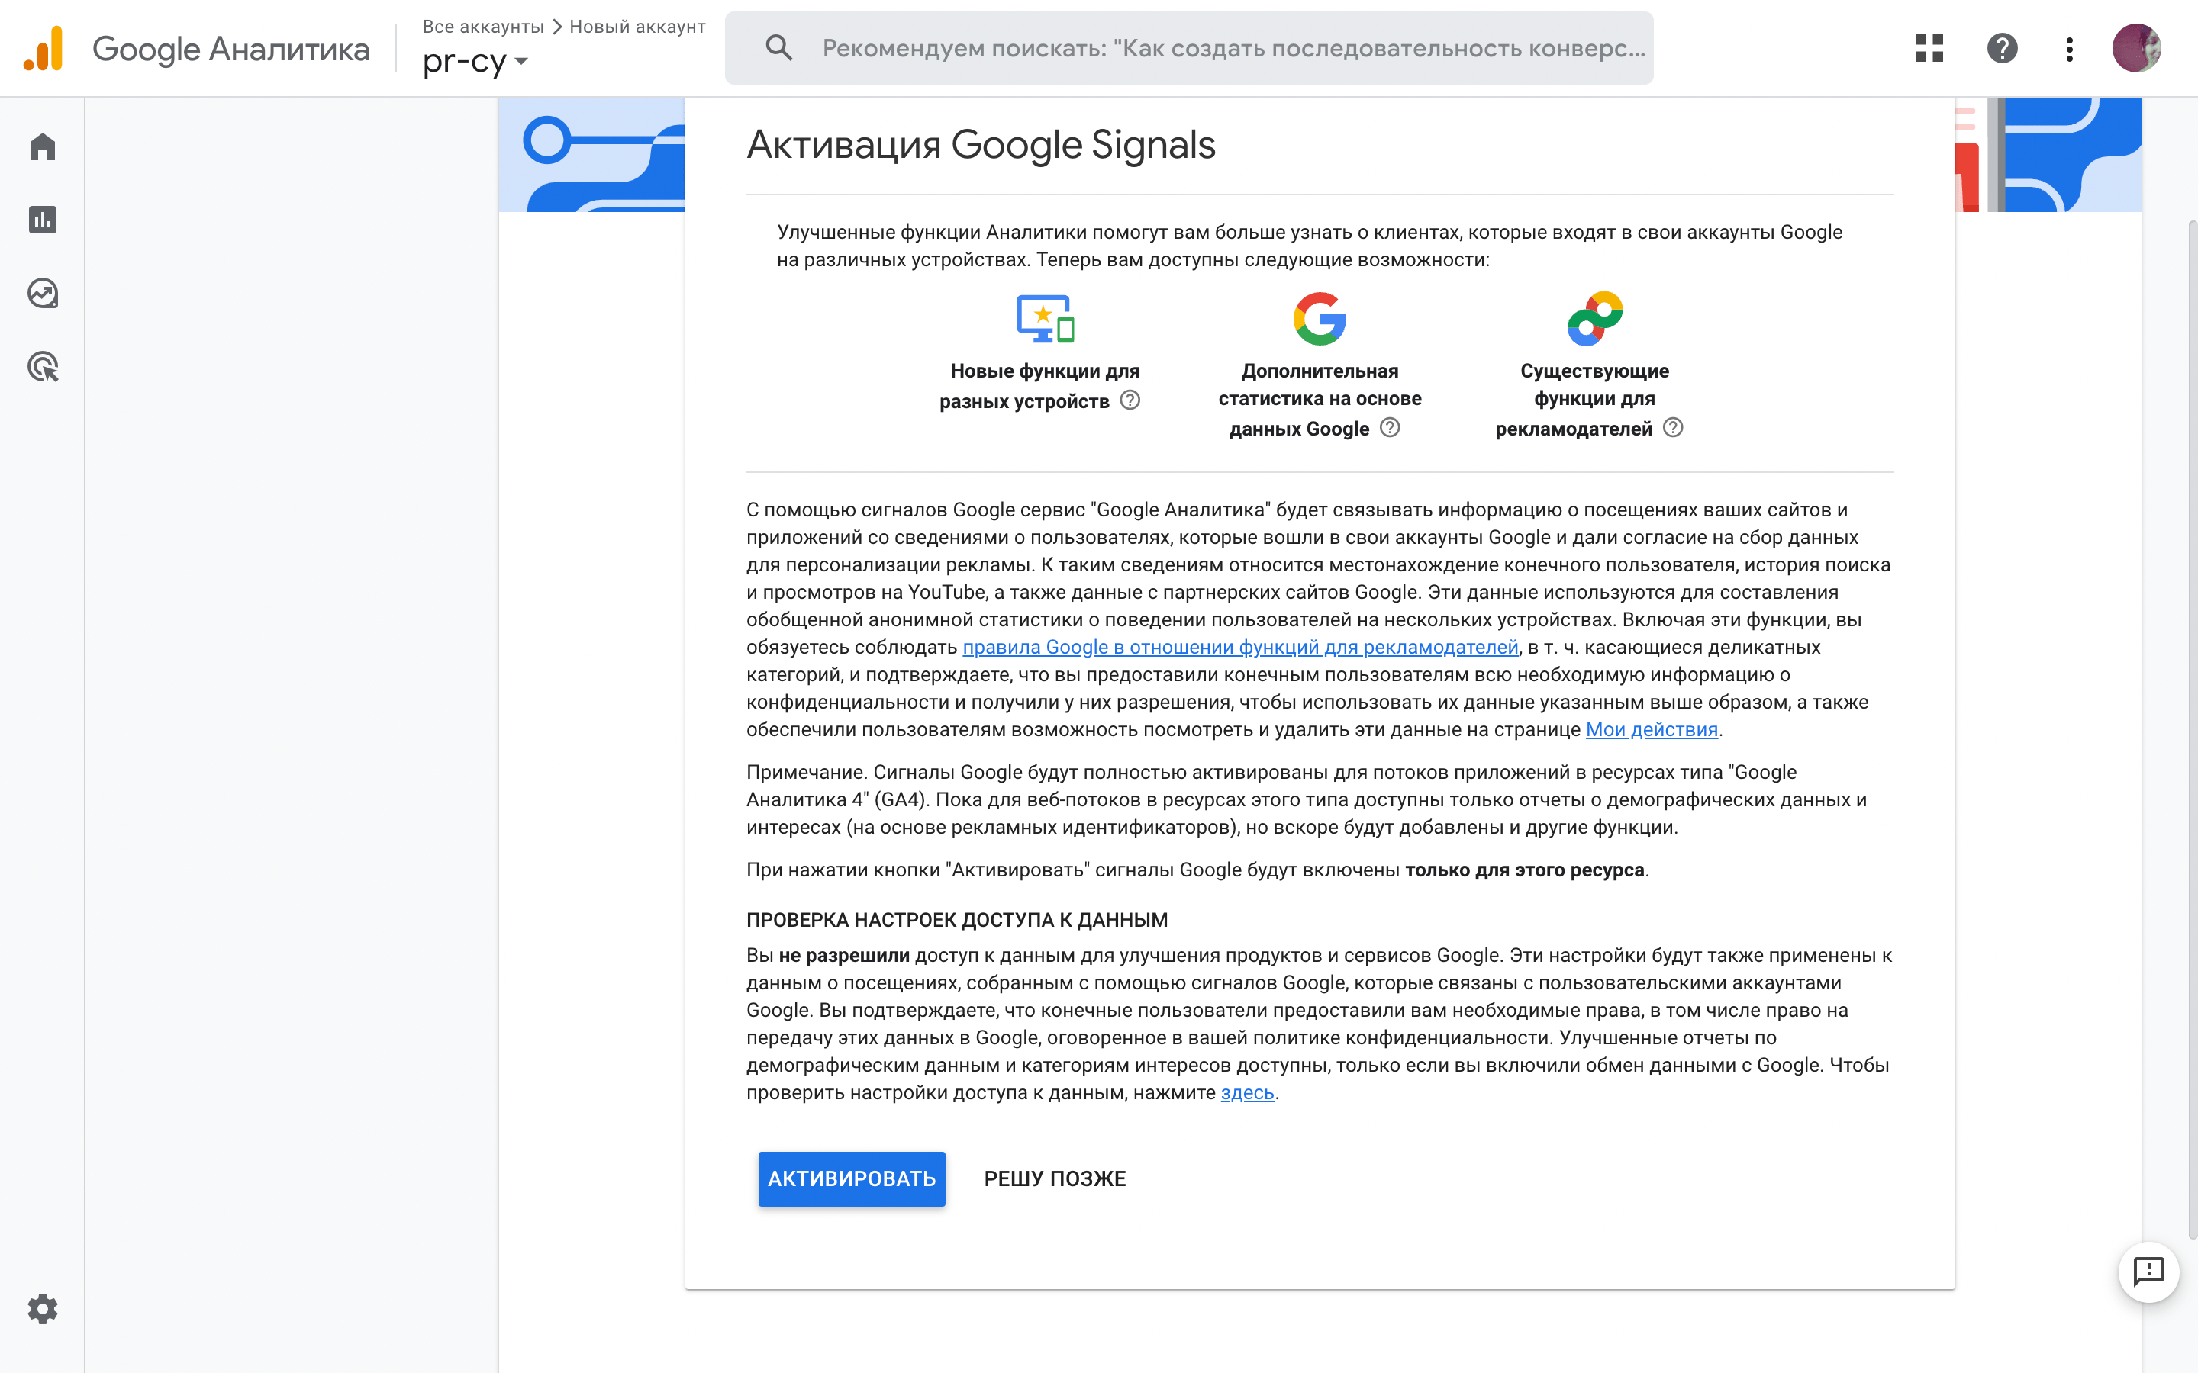Open the three-dot more options menu

(2069, 49)
